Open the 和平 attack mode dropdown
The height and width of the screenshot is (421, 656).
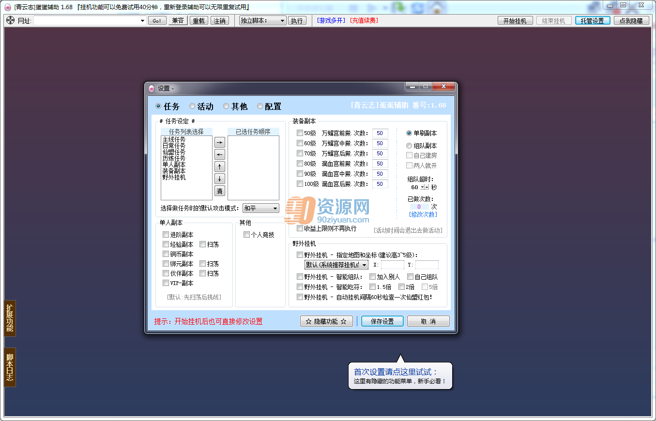(x=261, y=208)
